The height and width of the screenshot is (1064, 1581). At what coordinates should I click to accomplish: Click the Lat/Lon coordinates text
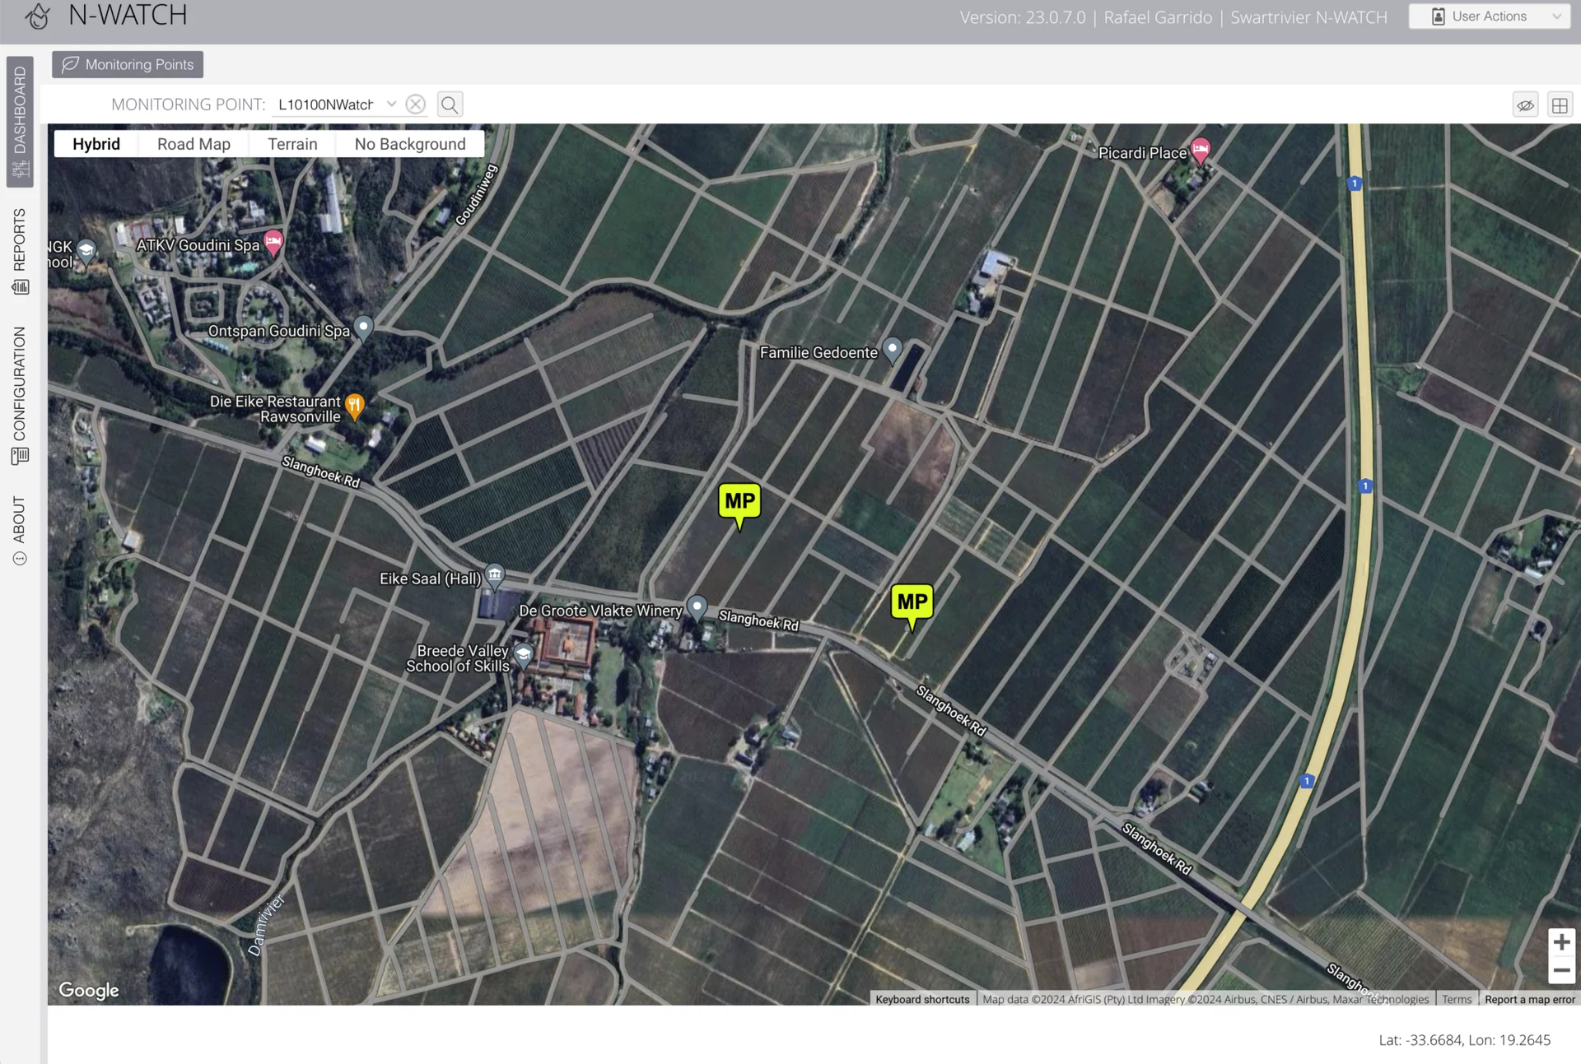pyautogui.click(x=1464, y=1039)
